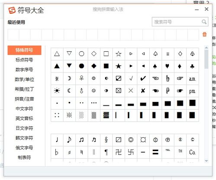Screen dimensions: 216x180
Task: Select the 标点符号 category
Action: 24,60
